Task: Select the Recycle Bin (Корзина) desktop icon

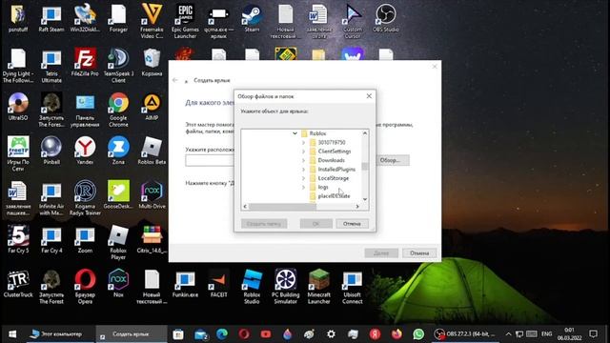Action: [152, 62]
